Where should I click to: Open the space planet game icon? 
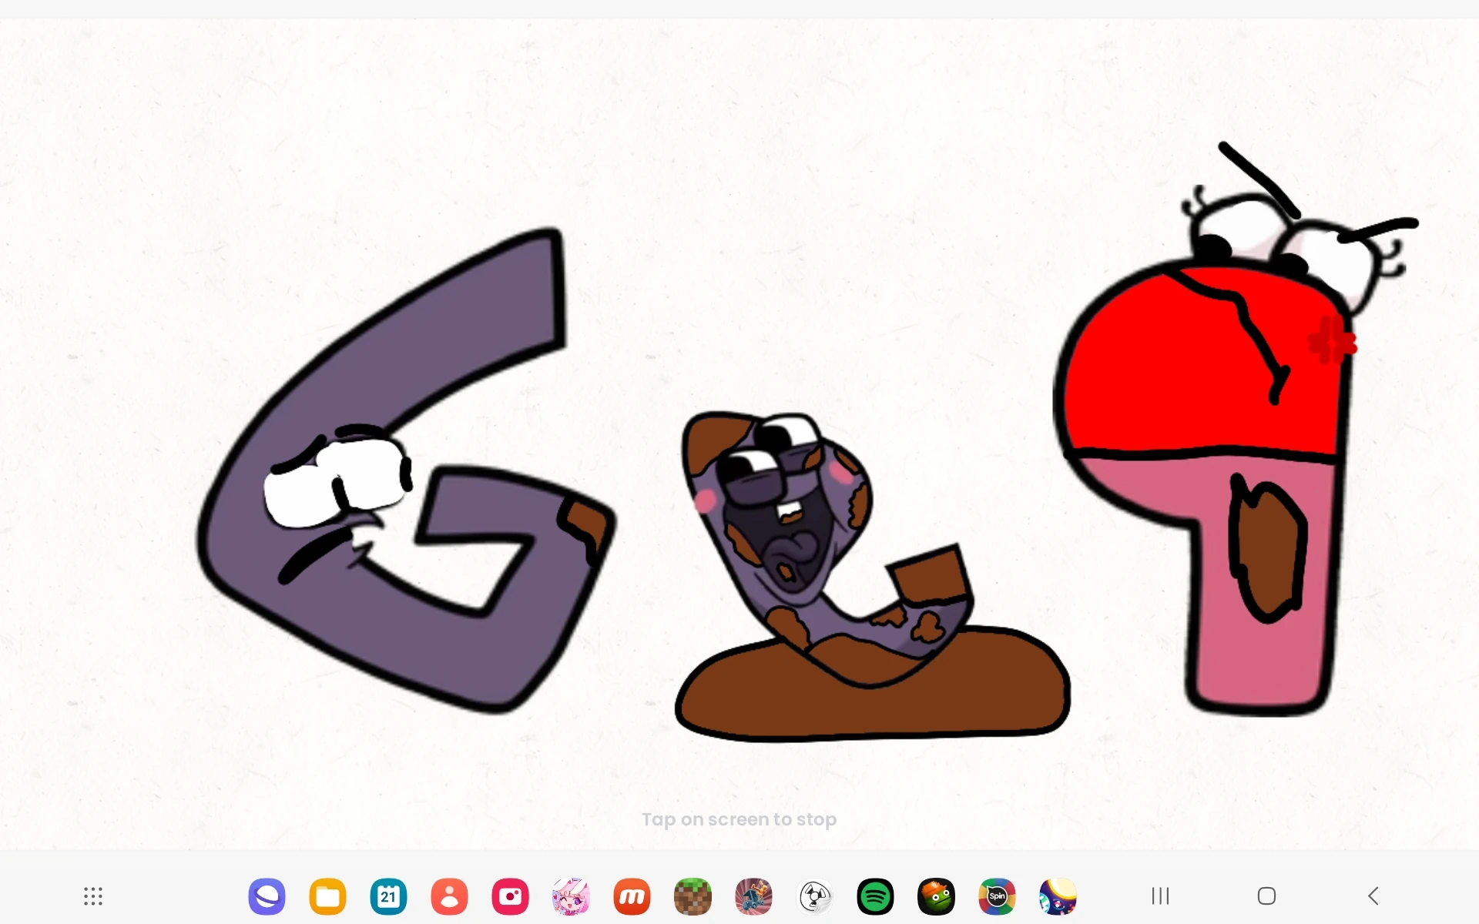pyautogui.click(x=1058, y=896)
